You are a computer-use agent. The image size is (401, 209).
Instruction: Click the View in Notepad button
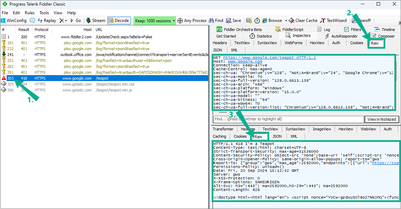pos(381,119)
